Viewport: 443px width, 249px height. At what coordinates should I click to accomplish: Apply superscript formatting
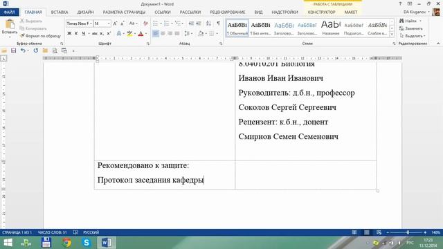[x=109, y=34]
